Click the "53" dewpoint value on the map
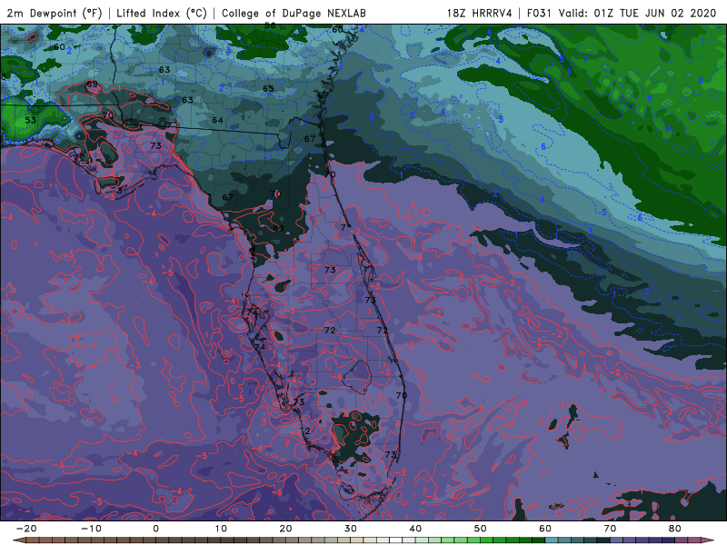The image size is (727, 545). tap(30, 120)
